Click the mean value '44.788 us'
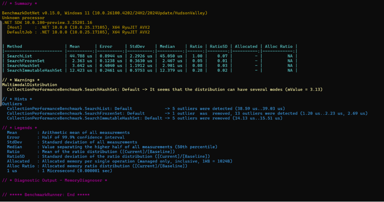 pos(81,56)
